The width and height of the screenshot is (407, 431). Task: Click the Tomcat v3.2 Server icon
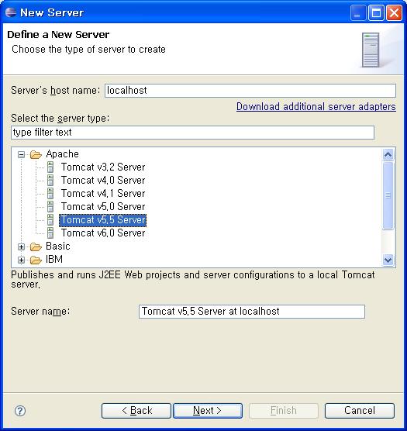click(x=50, y=167)
